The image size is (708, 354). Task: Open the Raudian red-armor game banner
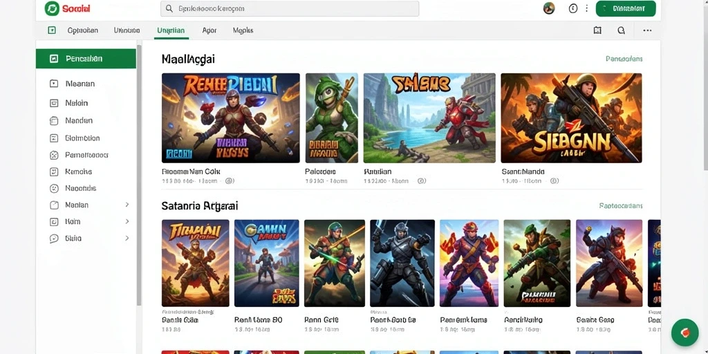click(x=429, y=118)
